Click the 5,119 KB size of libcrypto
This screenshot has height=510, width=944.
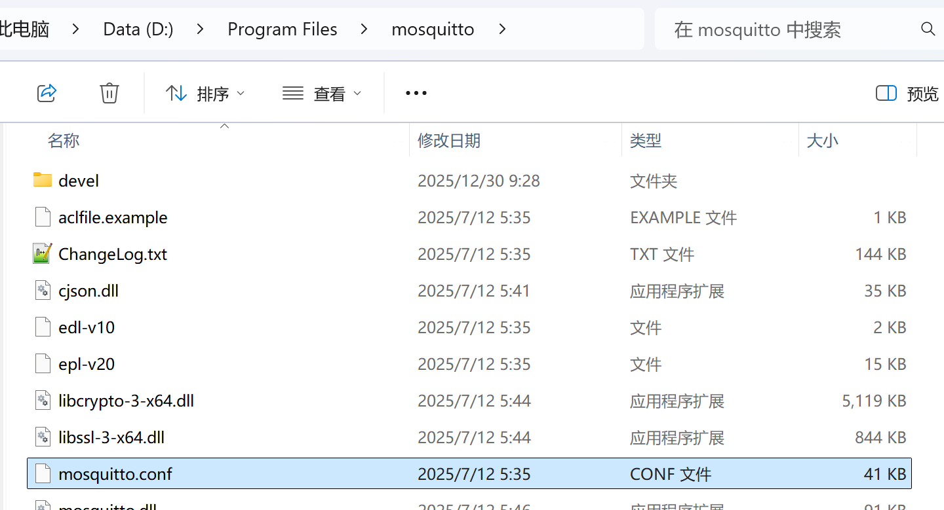click(874, 401)
